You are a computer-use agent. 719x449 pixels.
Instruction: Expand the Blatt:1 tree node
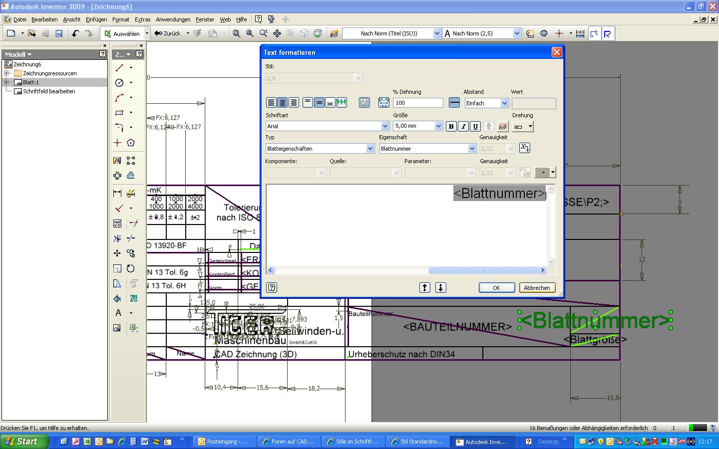(x=7, y=82)
